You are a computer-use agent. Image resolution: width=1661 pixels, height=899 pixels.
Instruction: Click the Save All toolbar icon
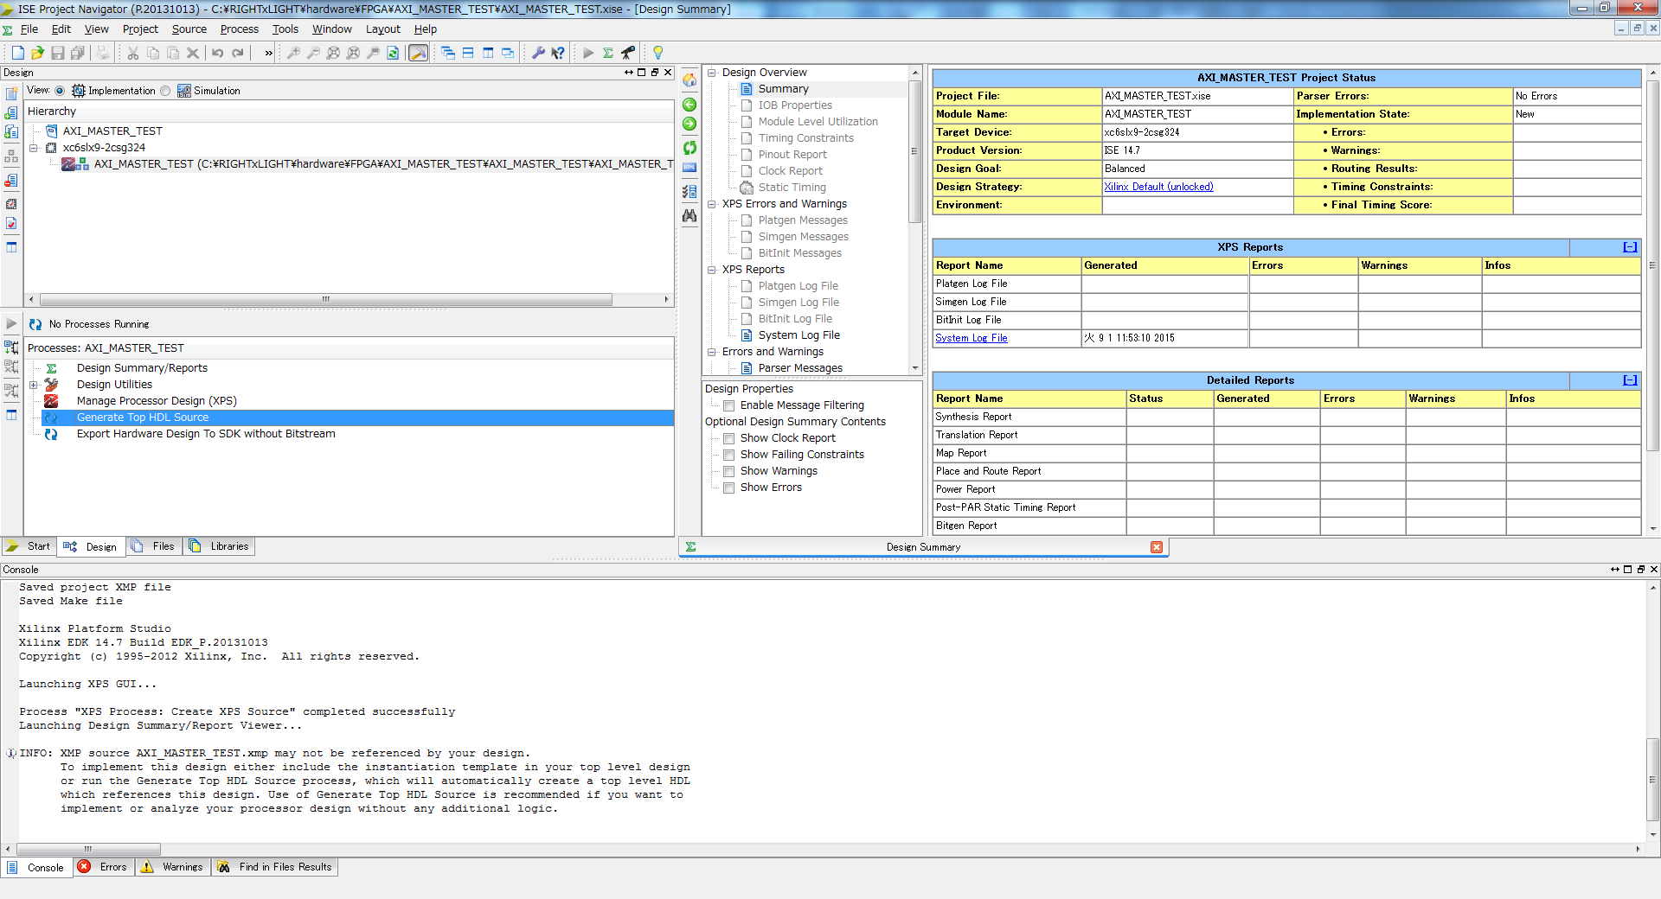[78, 53]
